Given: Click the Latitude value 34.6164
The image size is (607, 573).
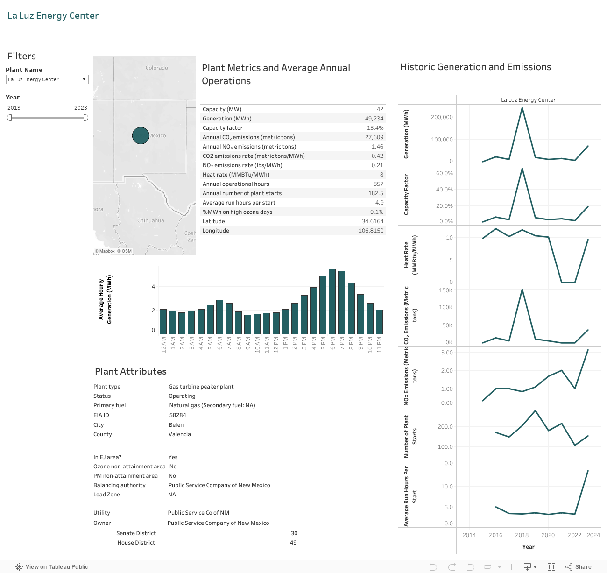Looking at the screenshot, I should (373, 221).
